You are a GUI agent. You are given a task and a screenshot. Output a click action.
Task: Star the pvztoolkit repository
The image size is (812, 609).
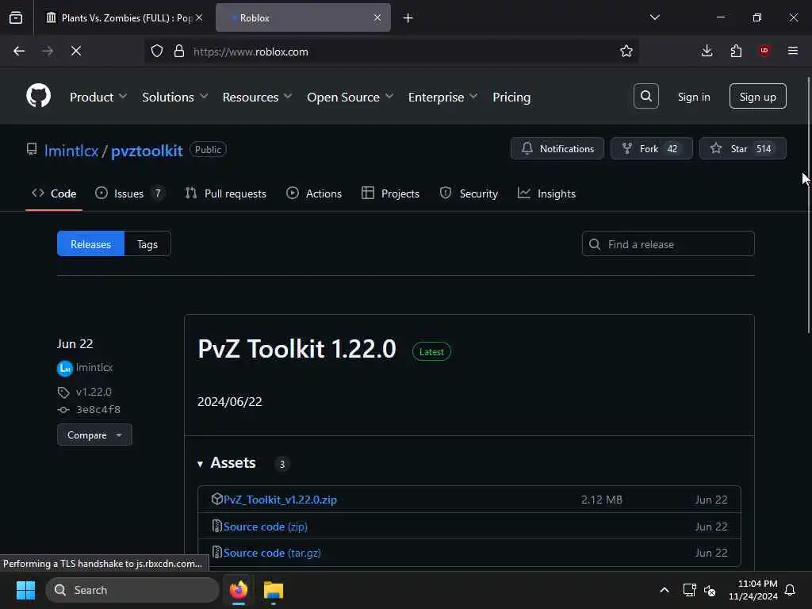742,148
